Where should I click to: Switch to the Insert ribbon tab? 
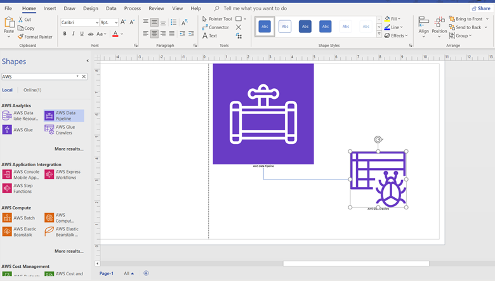point(49,8)
